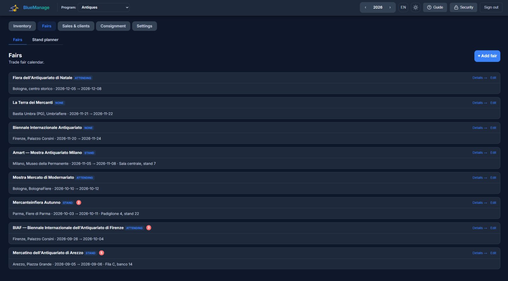
Task: Open Details for Amart Mostra Antiquariato Milano
Action: tap(479, 153)
